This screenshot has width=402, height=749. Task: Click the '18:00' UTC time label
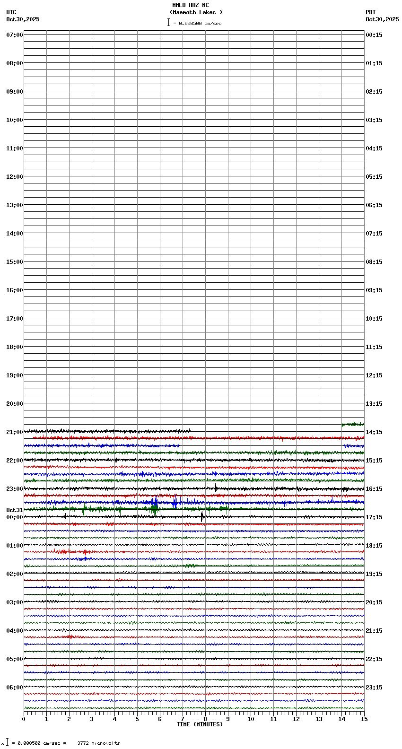click(15, 347)
